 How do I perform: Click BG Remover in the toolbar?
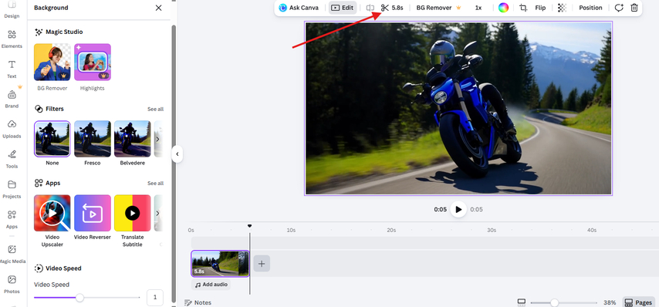(x=439, y=8)
